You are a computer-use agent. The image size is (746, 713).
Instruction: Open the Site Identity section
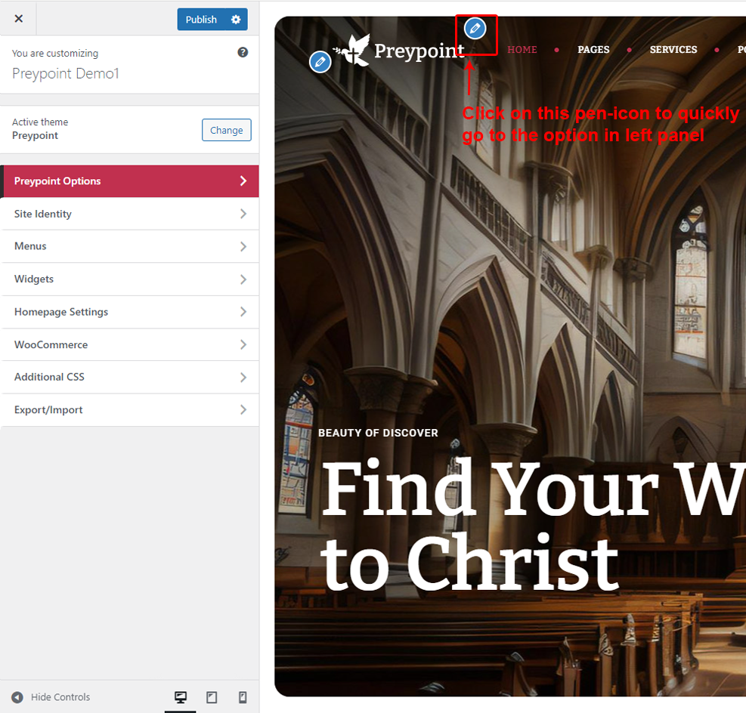(x=130, y=214)
